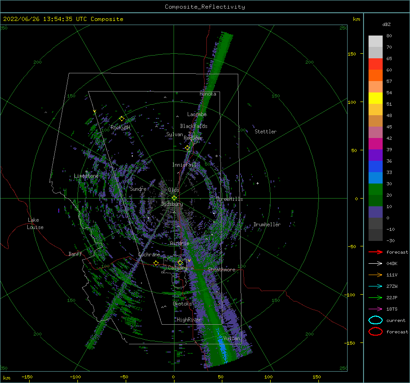Click the white cross marker near Drumheller
The image size is (410, 383).
pos(257,183)
